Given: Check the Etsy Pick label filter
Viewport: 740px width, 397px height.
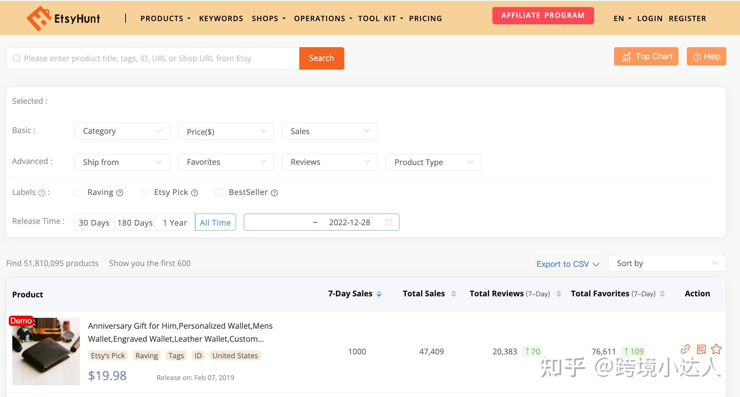Looking at the screenshot, I should click(145, 192).
